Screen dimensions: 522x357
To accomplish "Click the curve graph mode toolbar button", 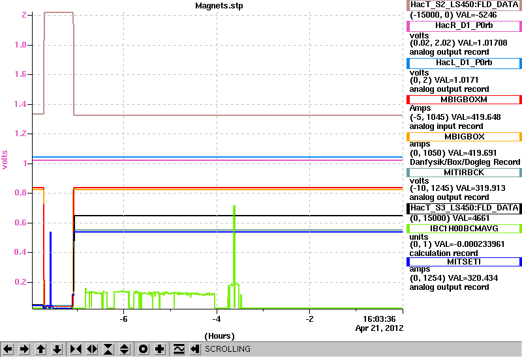I will (x=179, y=349).
